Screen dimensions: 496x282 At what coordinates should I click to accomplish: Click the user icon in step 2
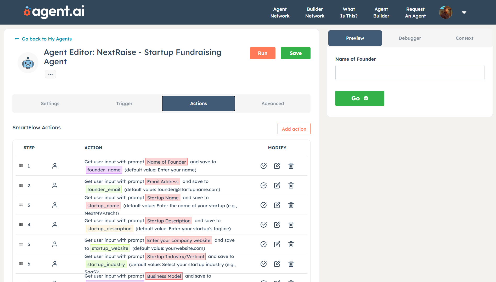coord(55,186)
